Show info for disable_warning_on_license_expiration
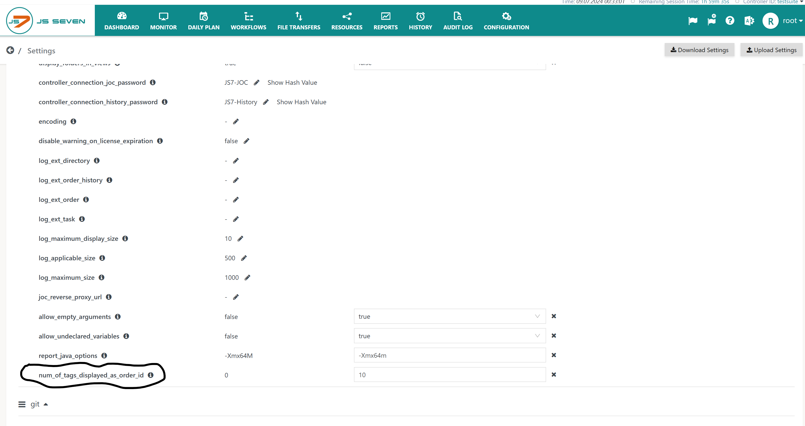The width and height of the screenshot is (805, 426). click(x=160, y=141)
